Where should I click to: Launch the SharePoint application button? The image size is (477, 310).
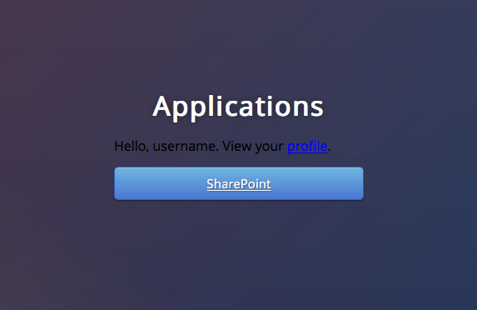[x=239, y=183]
